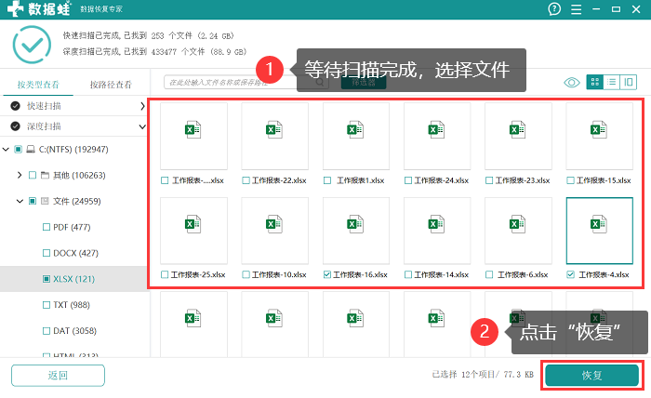Click the Excel icon of 工作报表-24.xlsx
This screenshot has height=398, width=651.
436,130
